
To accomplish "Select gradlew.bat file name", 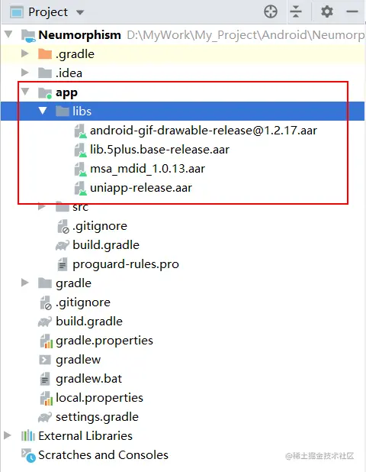I will 88,379.
